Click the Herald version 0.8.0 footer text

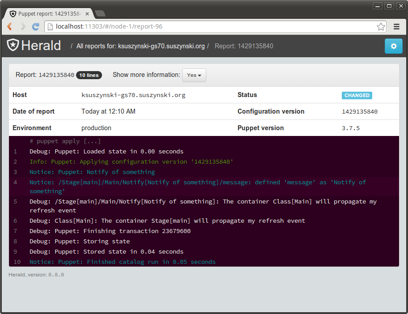tap(36, 275)
